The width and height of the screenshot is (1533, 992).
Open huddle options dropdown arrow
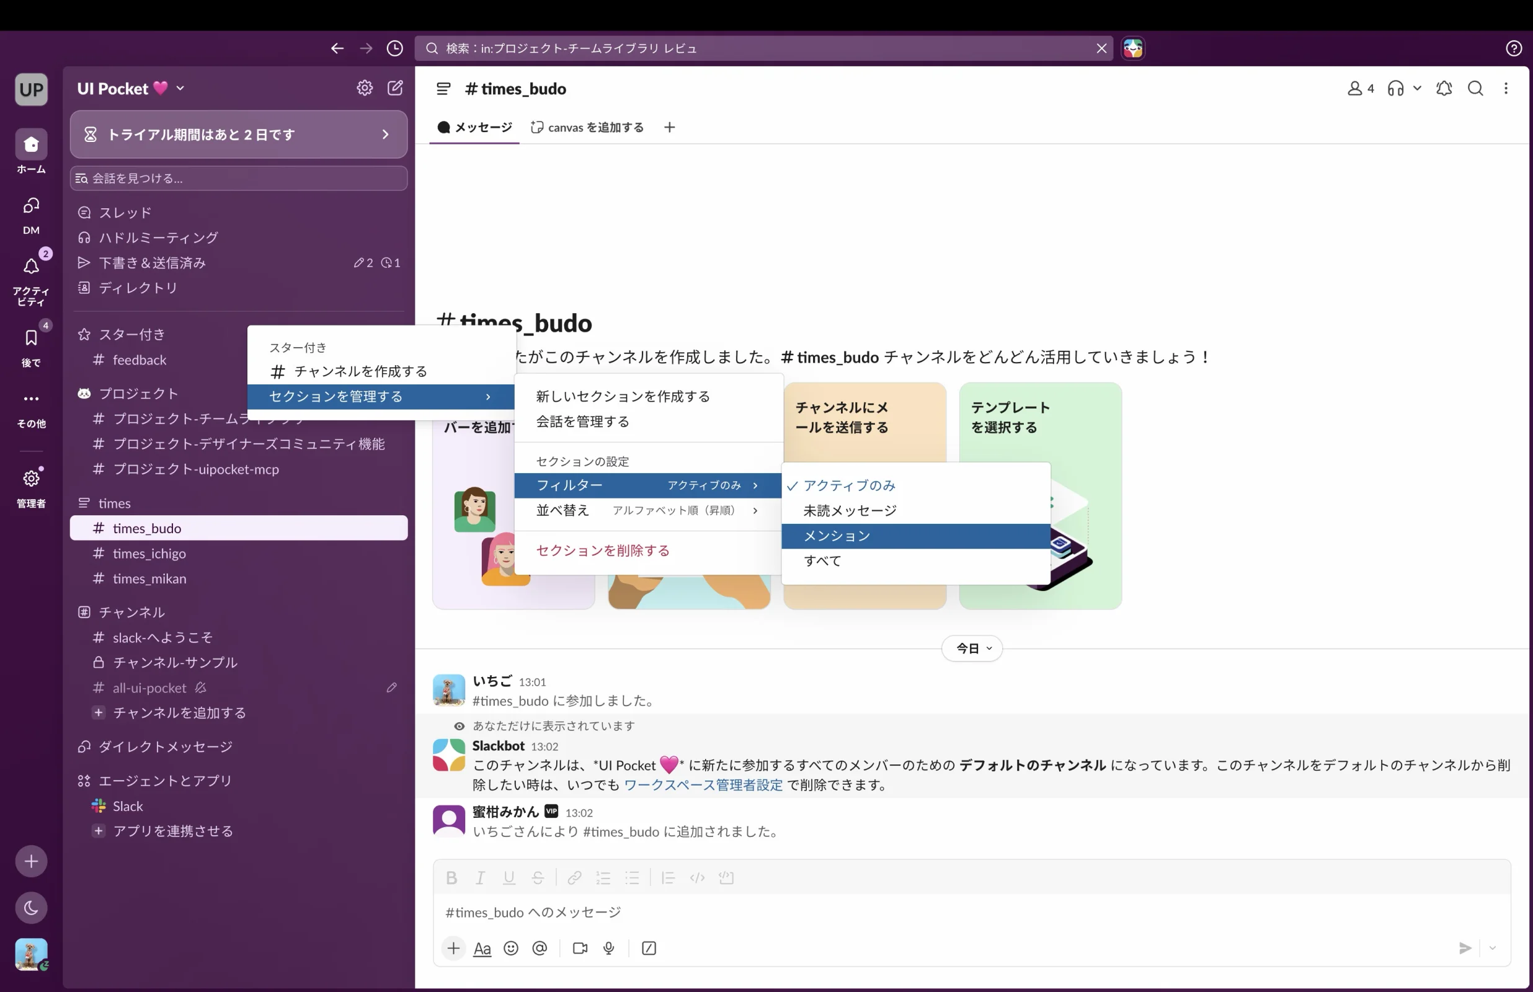(1417, 88)
